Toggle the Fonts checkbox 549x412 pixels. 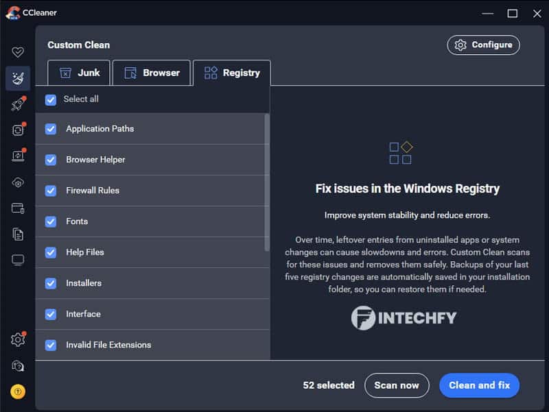pos(51,221)
